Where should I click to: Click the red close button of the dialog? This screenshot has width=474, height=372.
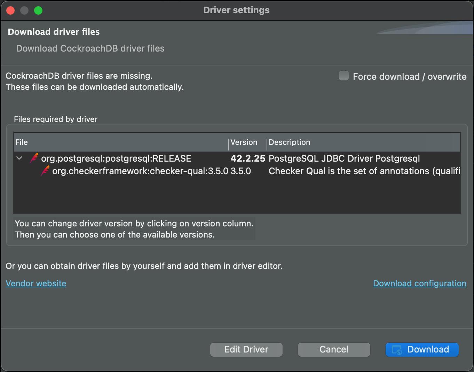pyautogui.click(x=10, y=10)
